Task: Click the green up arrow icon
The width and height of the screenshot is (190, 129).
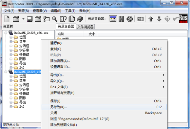Action: pos(151,19)
